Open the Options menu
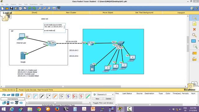Viewport: 199px width, 112px height. pyautogui.click(x=13, y=4)
